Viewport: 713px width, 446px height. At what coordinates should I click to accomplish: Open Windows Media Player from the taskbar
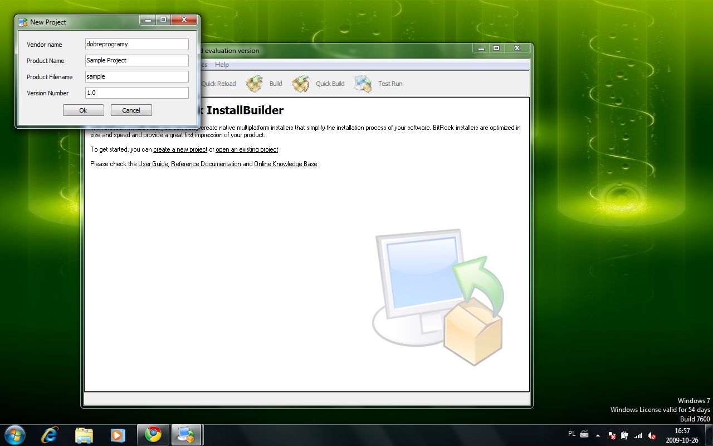click(x=117, y=434)
